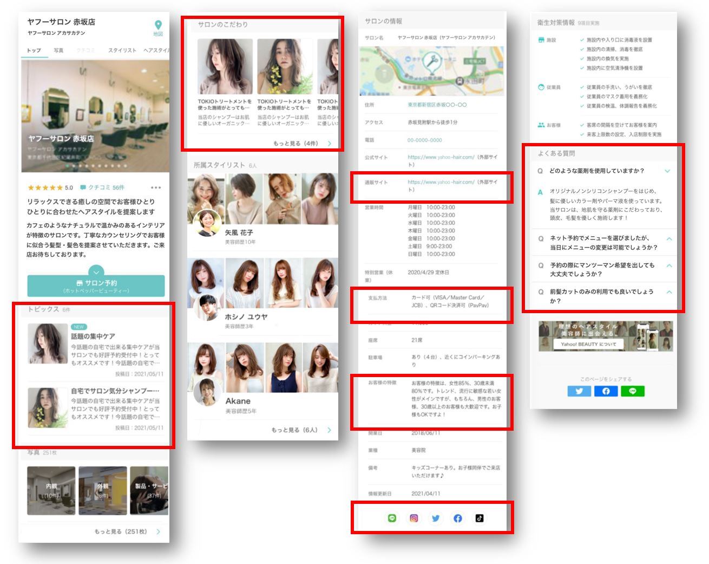Viewport: 709px width, 564px height.
Task: Tap 矢風 花子 stylist avatar
Action: (207, 223)
